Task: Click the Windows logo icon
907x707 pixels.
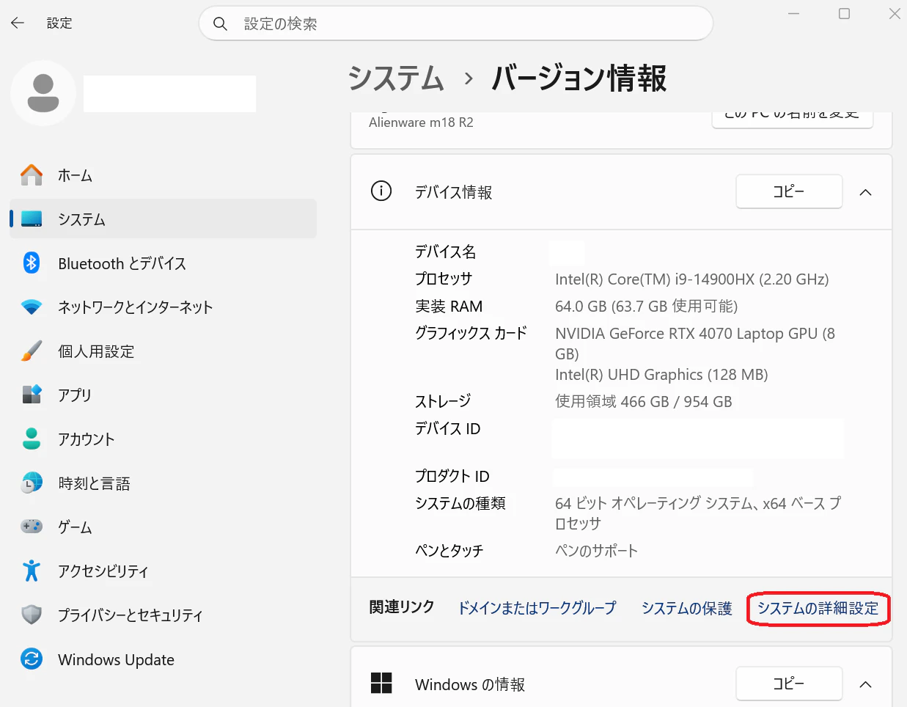Action: tap(381, 684)
